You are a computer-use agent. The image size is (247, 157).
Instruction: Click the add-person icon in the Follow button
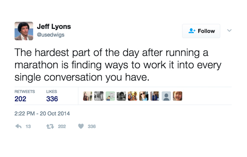(192, 31)
